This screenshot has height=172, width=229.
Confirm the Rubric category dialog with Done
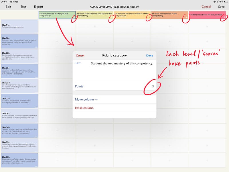[x=149, y=56]
